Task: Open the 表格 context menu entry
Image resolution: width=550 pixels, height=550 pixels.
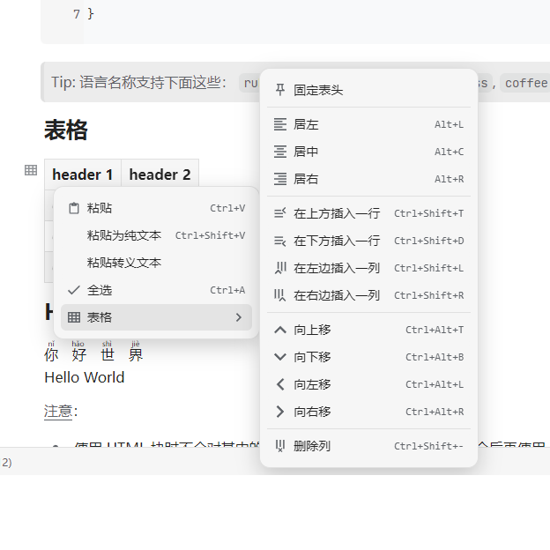Action: tap(156, 317)
